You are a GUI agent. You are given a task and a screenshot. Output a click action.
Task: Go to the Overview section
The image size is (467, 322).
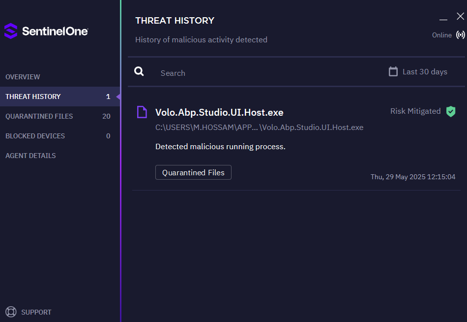(x=23, y=77)
